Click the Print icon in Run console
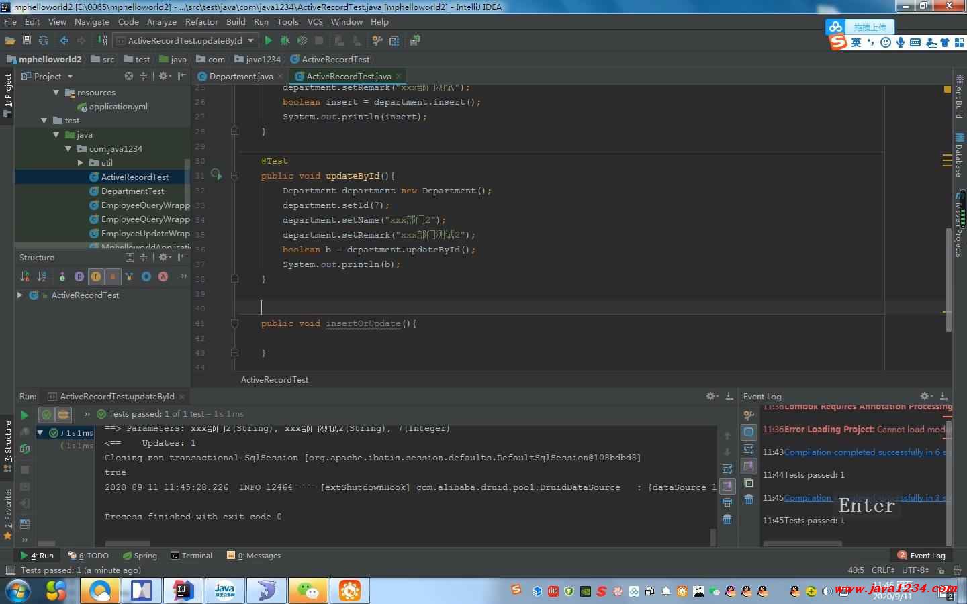 click(x=727, y=503)
